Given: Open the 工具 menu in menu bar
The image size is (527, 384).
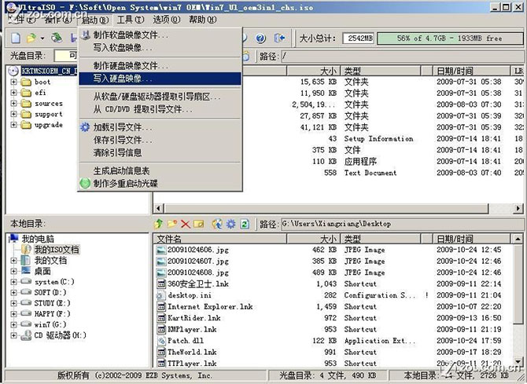Looking at the screenshot, I should pyautogui.click(x=124, y=19).
